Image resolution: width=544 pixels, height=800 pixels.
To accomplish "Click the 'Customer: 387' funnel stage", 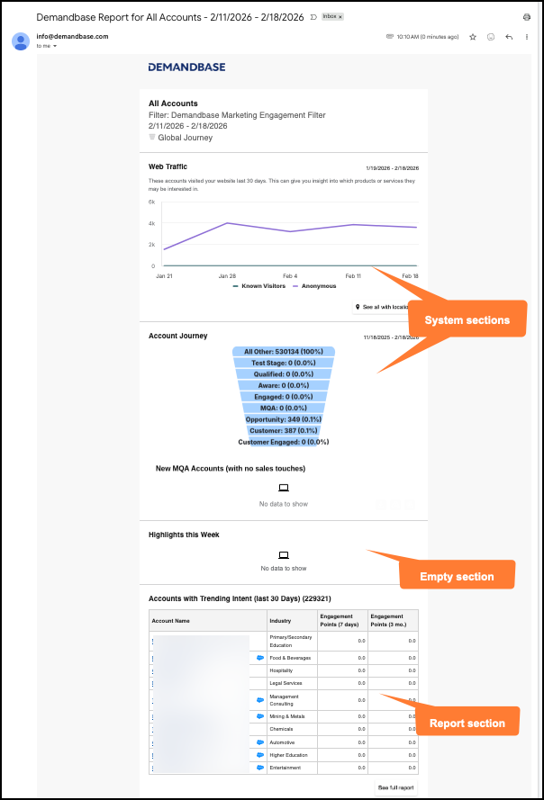I will click(x=284, y=431).
